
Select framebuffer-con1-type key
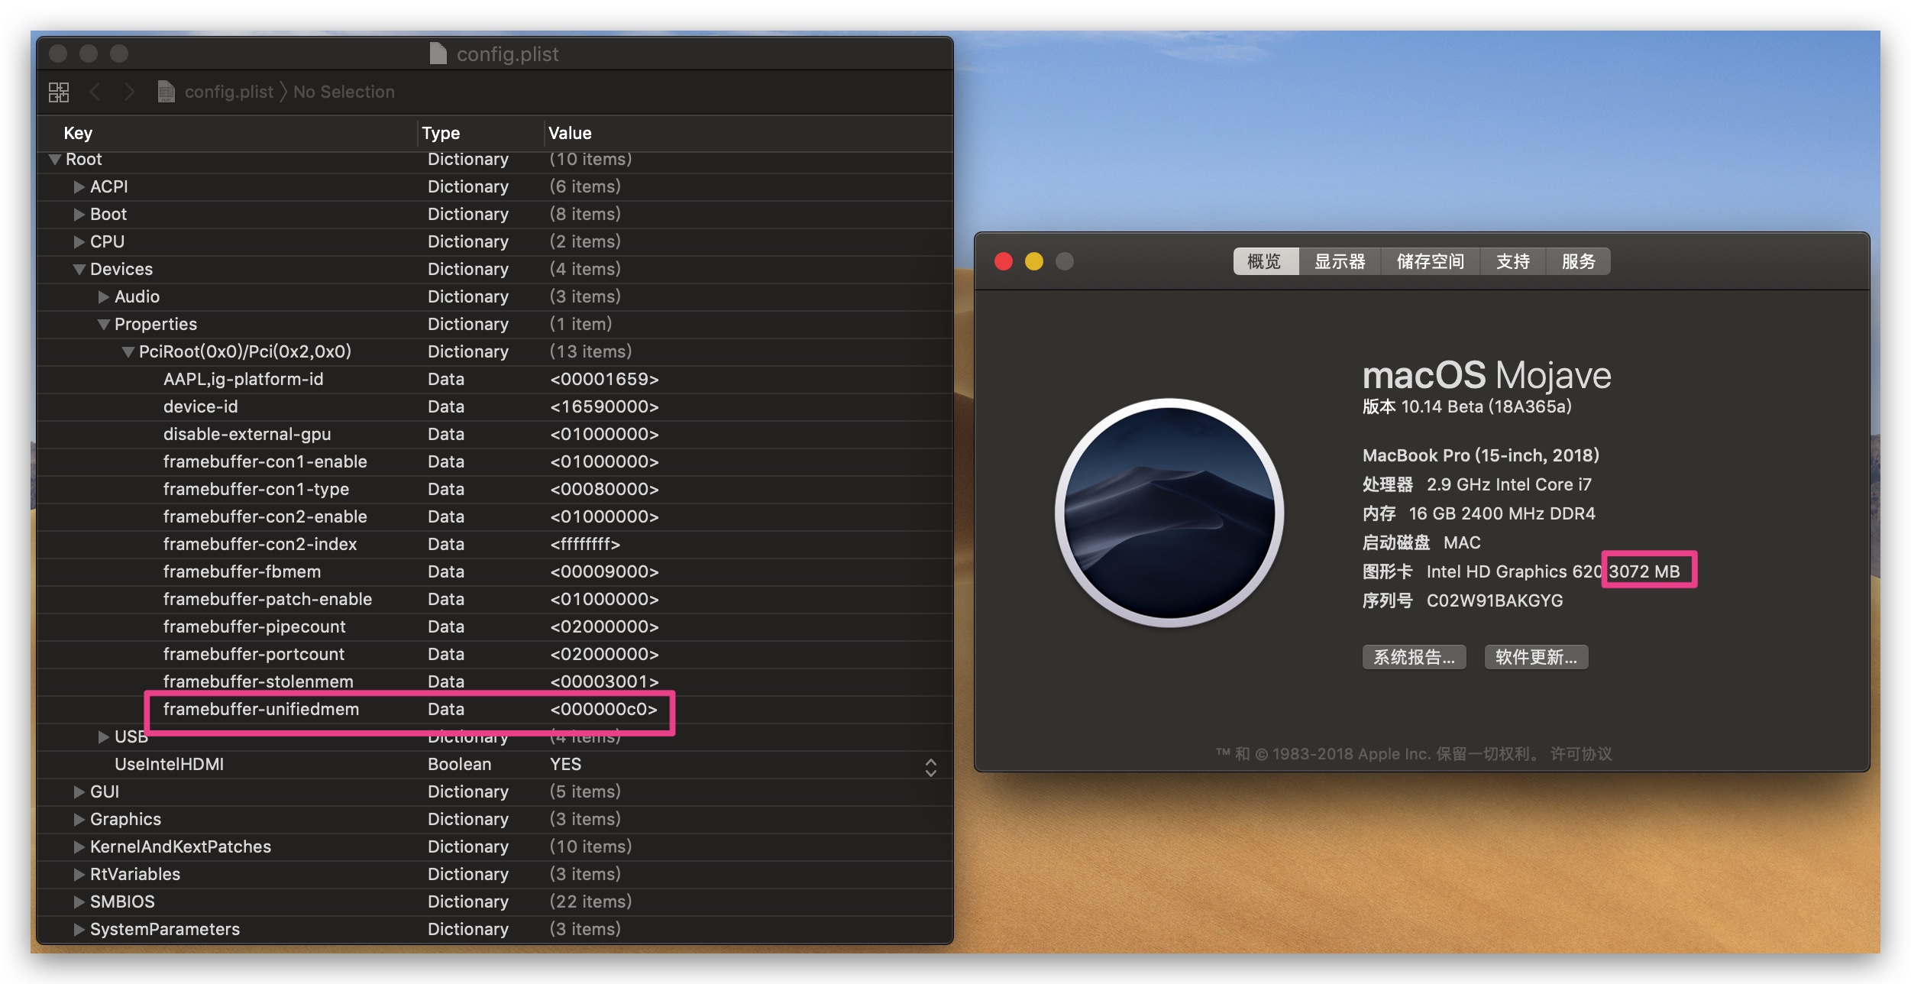coord(256,490)
